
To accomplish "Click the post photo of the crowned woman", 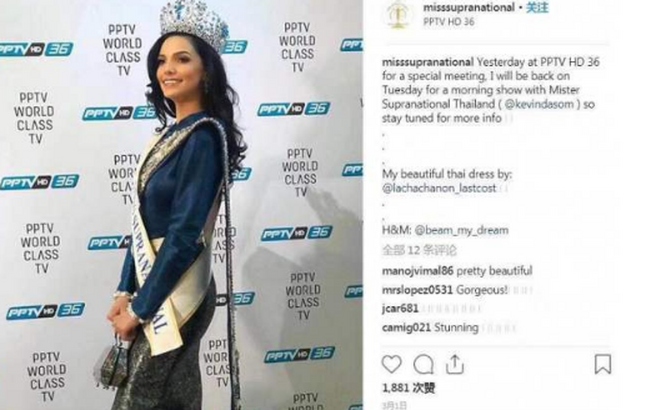I will coord(181,205).
